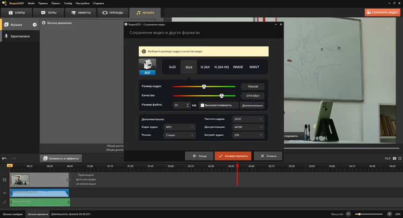Screen dimensions: 403x218
Task: Enable the Высокая плавность checkbox
Action: [202, 105]
